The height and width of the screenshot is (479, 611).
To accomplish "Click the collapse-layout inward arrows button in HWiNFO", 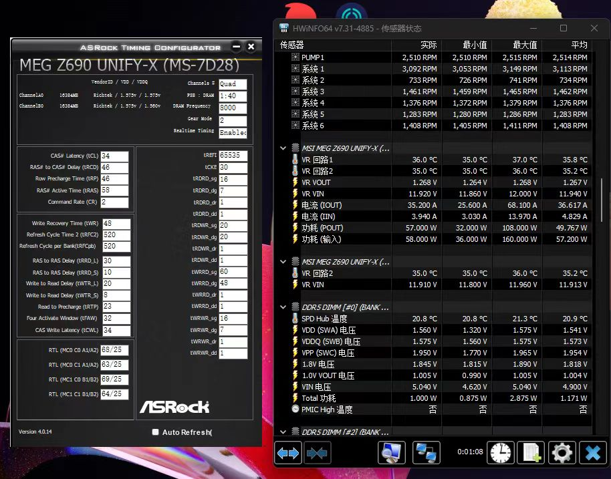I will tap(317, 453).
